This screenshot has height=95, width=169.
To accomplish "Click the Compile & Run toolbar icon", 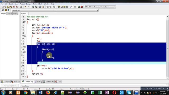I will tap(64, 7).
